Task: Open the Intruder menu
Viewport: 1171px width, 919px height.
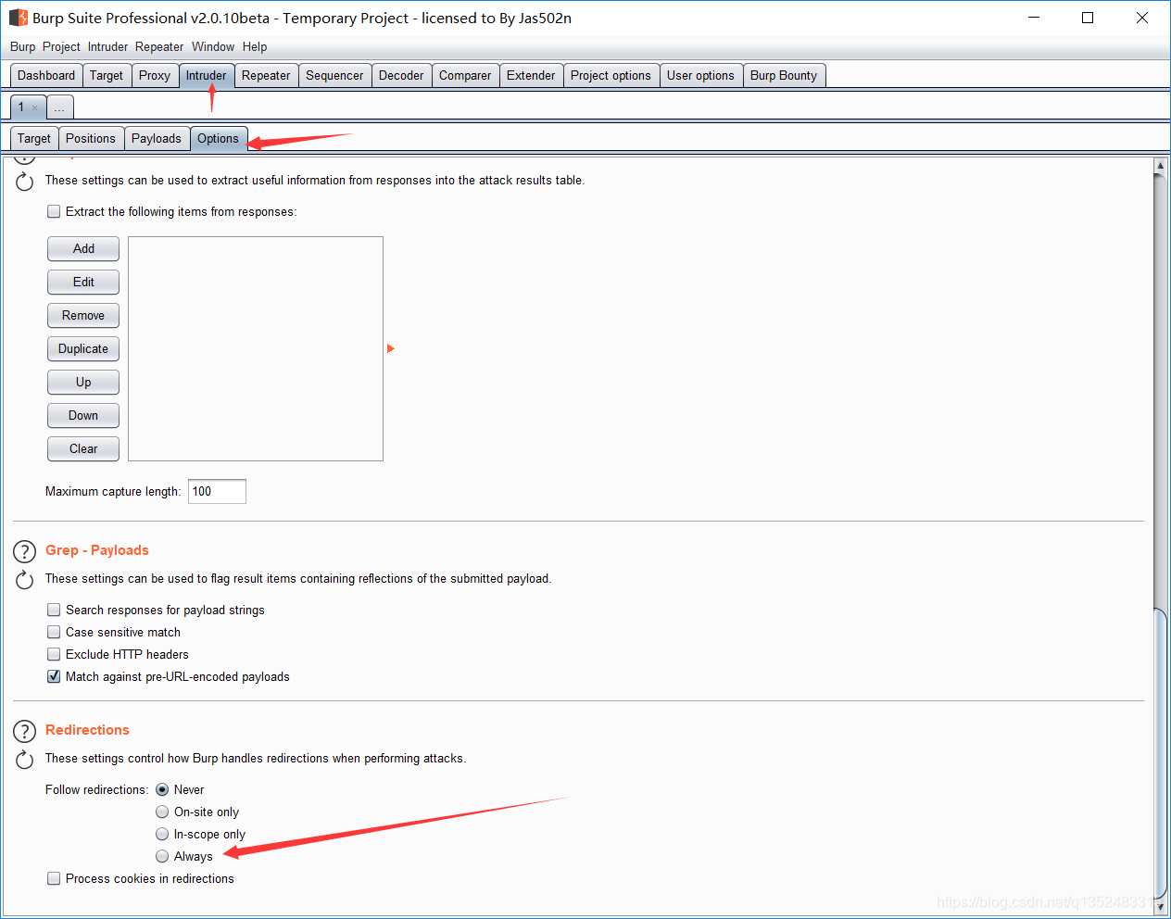Action: [x=107, y=46]
